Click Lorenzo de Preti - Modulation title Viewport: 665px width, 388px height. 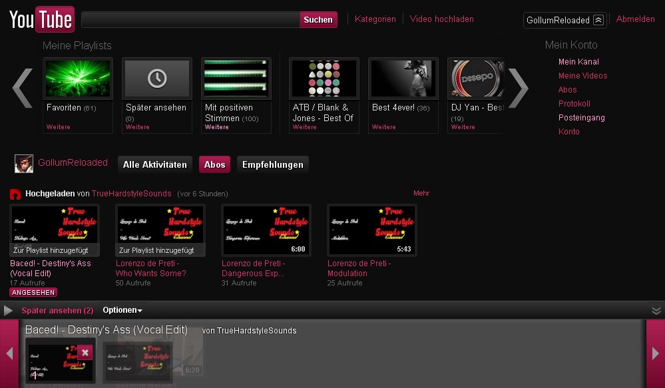[x=359, y=268]
